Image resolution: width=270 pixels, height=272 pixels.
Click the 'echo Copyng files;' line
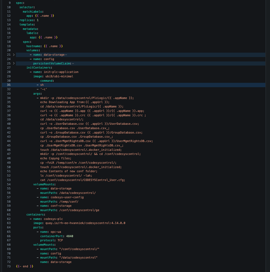pos(55,158)
